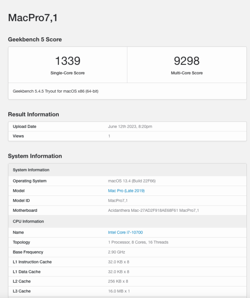Click the L1 Instruction Cache label
The image size is (250, 298).
click(x=32, y=262)
